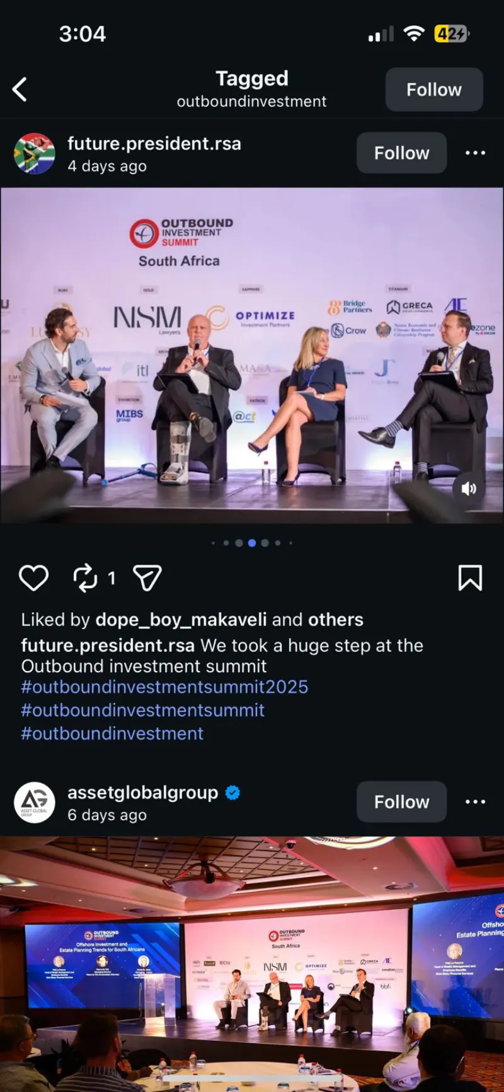Tap the blue verified badge beside assetglobalgroup
This screenshot has width=504, height=1092.
pyautogui.click(x=232, y=793)
